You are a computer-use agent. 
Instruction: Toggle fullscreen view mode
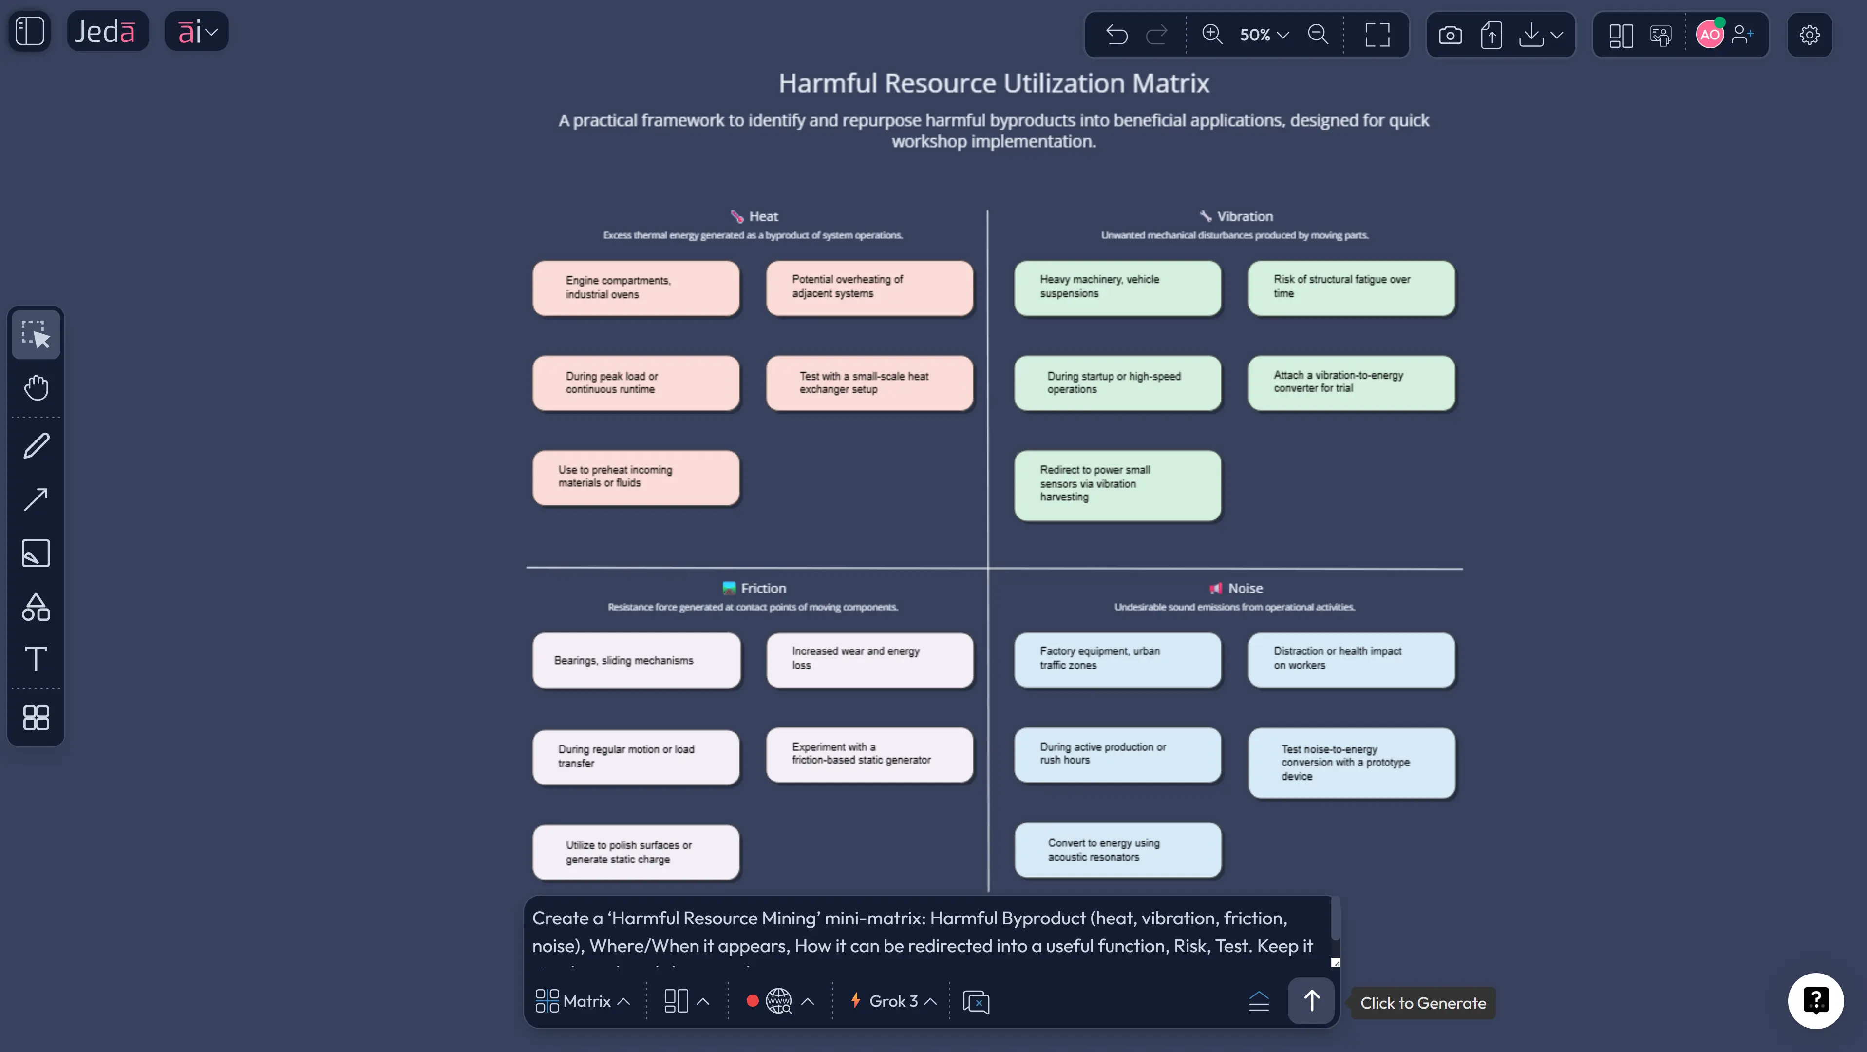point(1377,34)
